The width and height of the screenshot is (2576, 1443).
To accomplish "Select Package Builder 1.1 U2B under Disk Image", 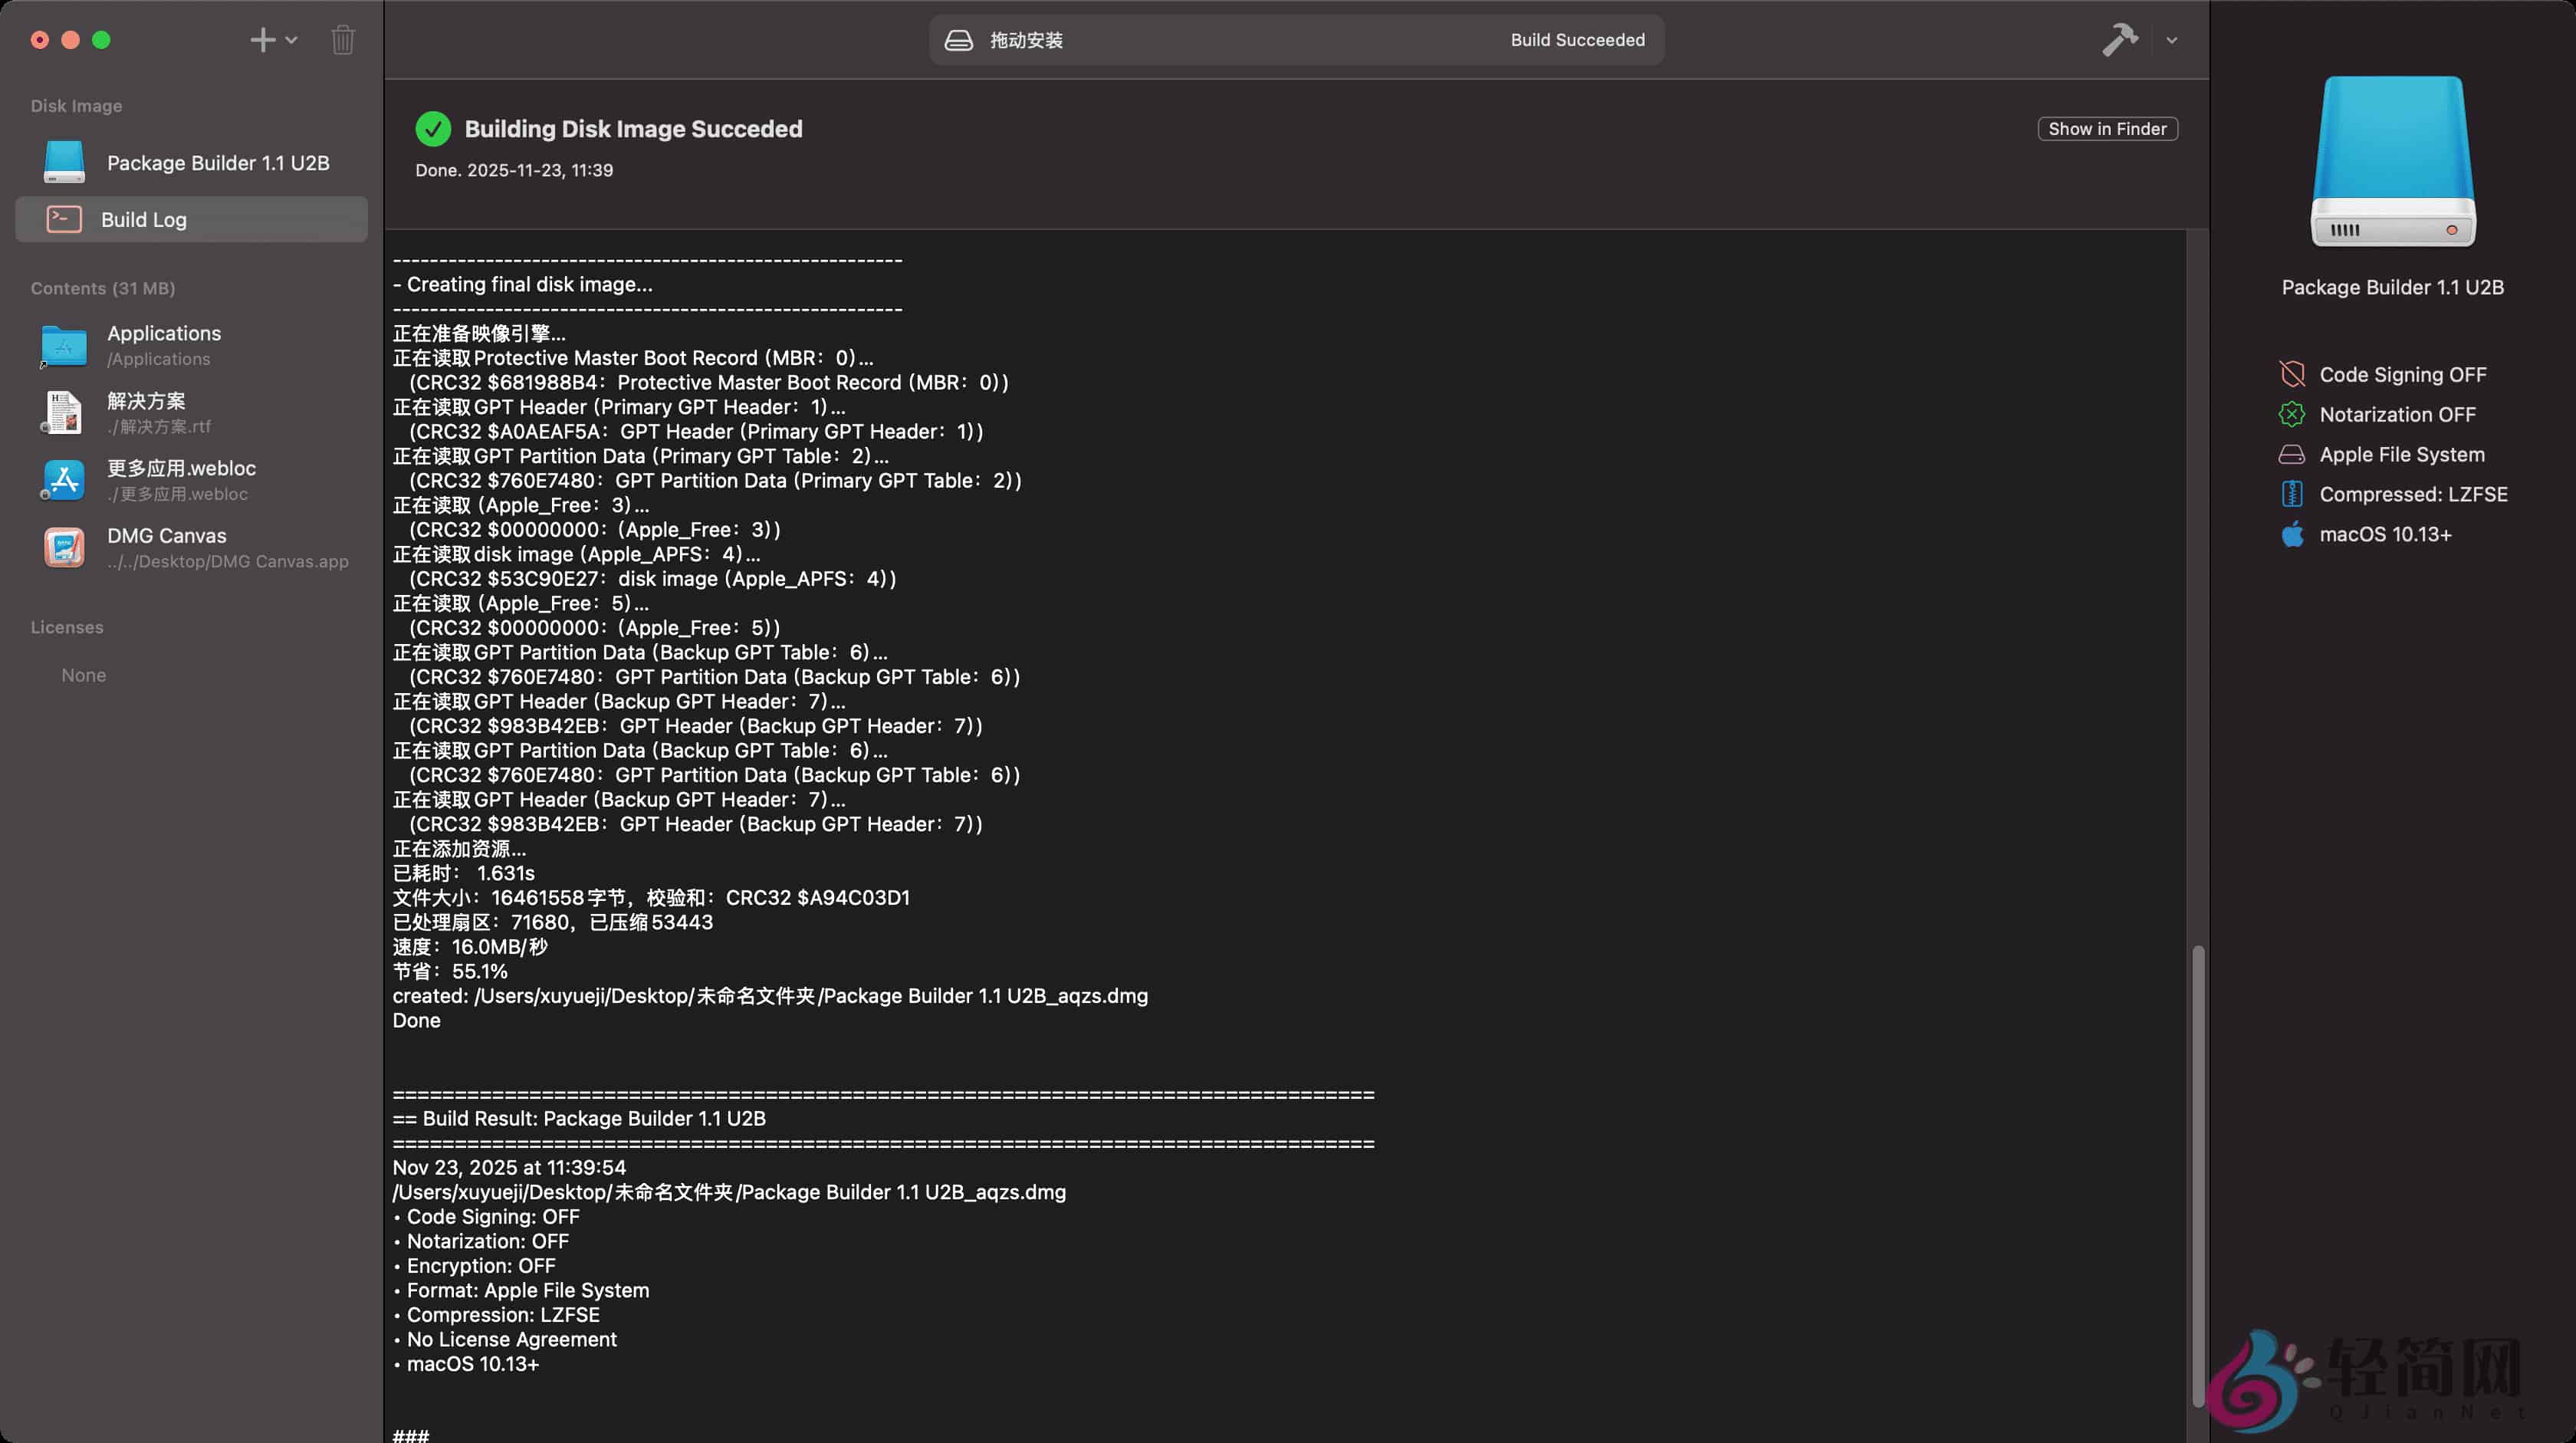I will 218,162.
